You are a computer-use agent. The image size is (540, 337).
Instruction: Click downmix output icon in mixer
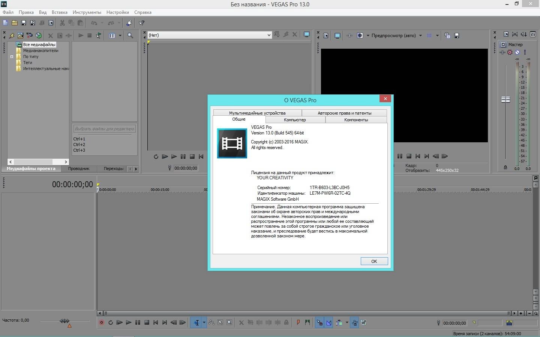tap(515, 34)
